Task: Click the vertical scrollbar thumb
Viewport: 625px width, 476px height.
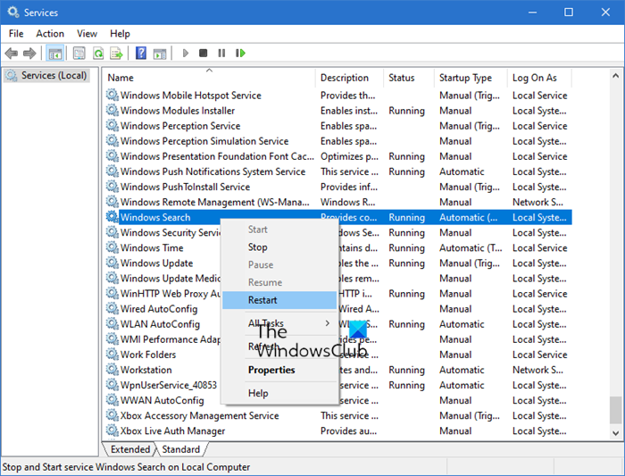Action: (615, 410)
